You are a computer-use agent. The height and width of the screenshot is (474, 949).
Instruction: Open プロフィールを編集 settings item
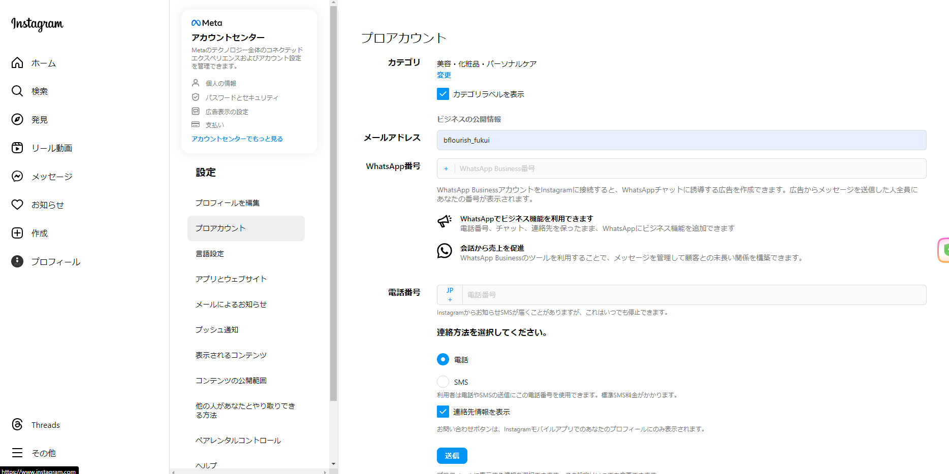point(246,203)
